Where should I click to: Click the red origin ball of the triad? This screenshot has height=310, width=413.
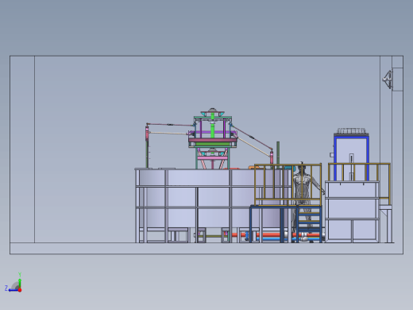coord(20,290)
